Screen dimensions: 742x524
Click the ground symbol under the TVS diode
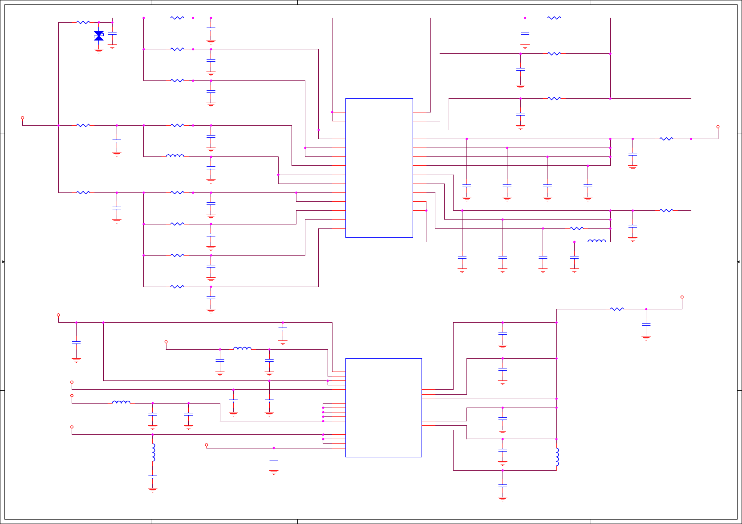[x=99, y=51]
